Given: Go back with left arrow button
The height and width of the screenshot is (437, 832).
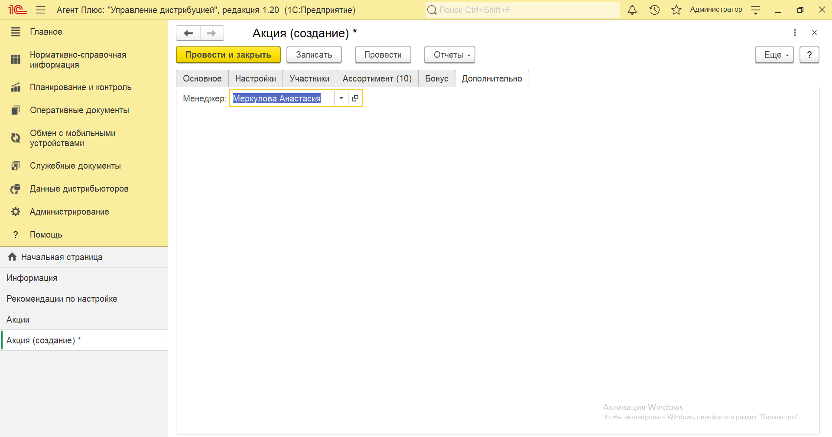Looking at the screenshot, I should point(188,33).
